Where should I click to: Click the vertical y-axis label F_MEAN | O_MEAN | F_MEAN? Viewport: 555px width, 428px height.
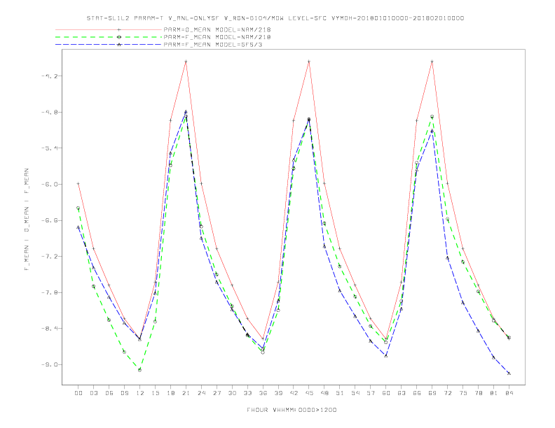point(27,220)
